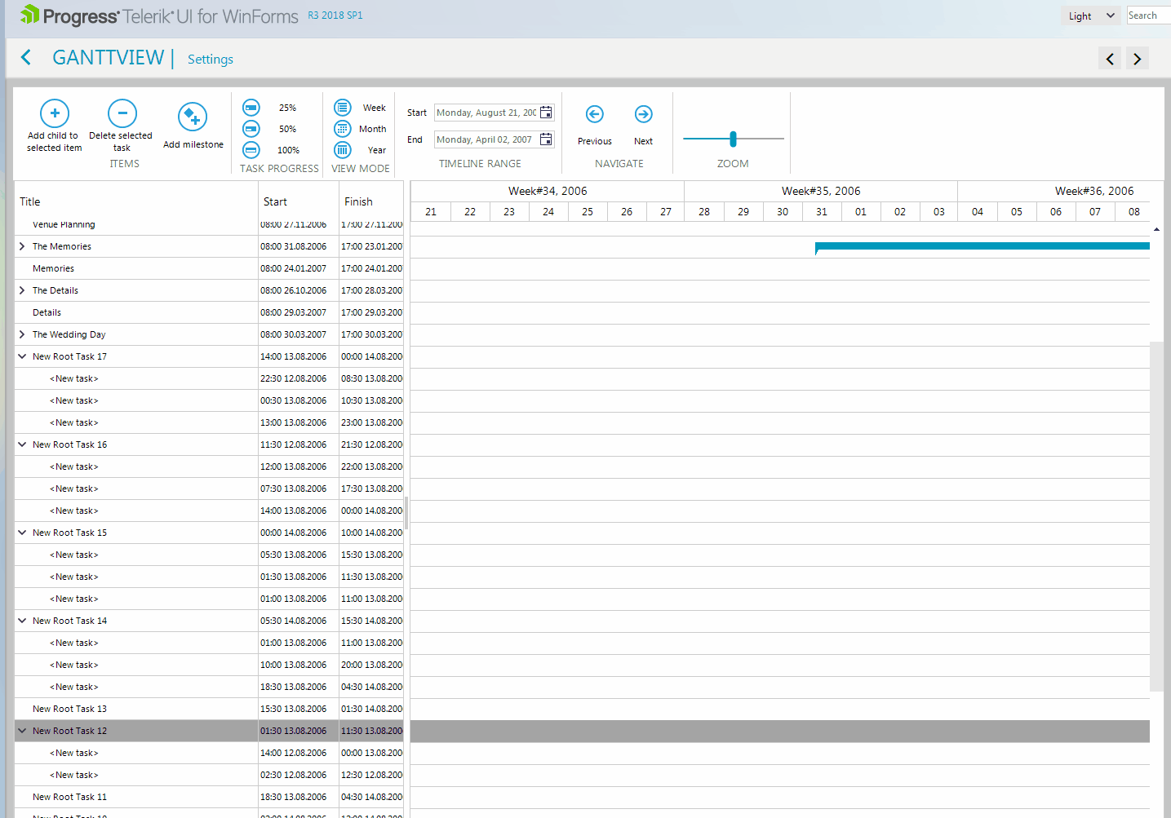Viewport: 1171px width, 818px height.
Task: Open the Light theme dropdown
Action: coord(1091,15)
